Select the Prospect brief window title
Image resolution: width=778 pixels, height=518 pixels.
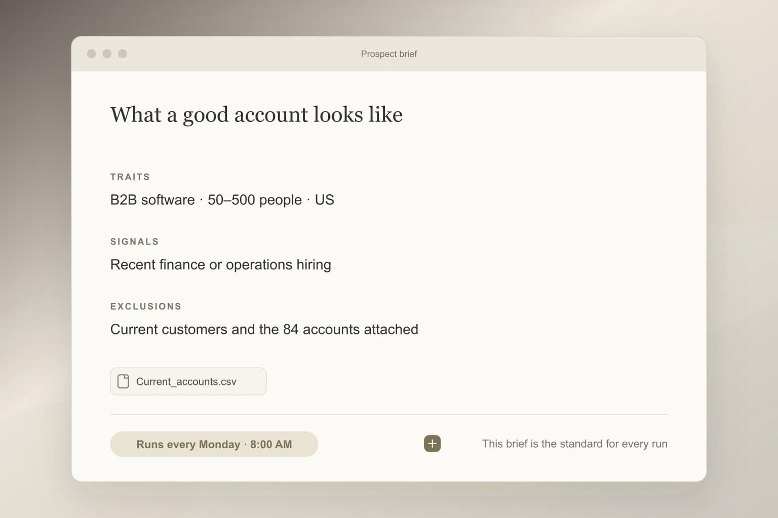click(x=389, y=54)
